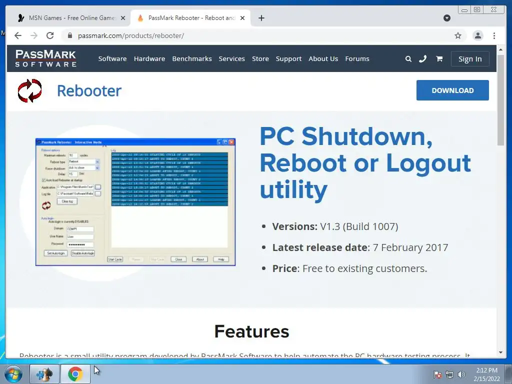The width and height of the screenshot is (512, 384).
Task: Open a new tab with plus icon
Action: pyautogui.click(x=261, y=18)
